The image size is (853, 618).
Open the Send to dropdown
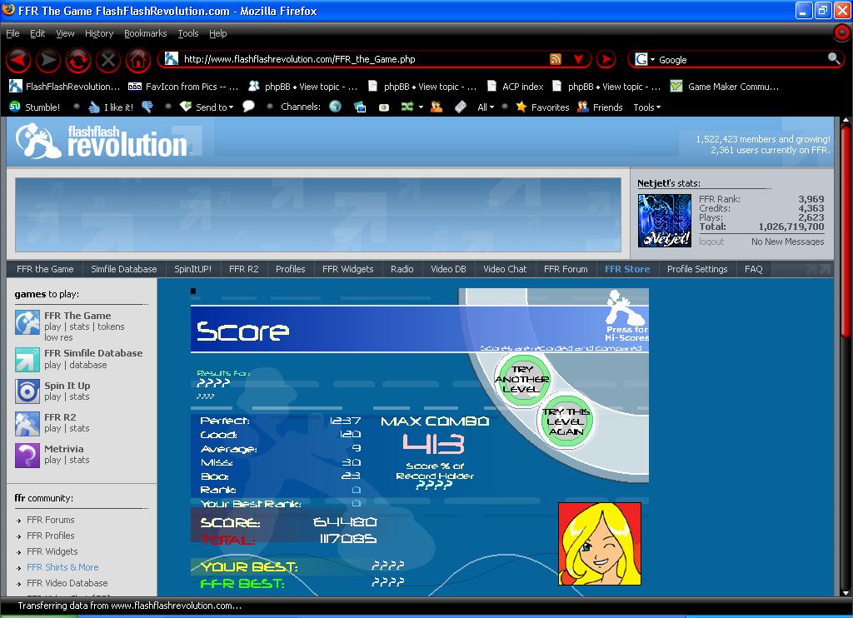coord(207,107)
